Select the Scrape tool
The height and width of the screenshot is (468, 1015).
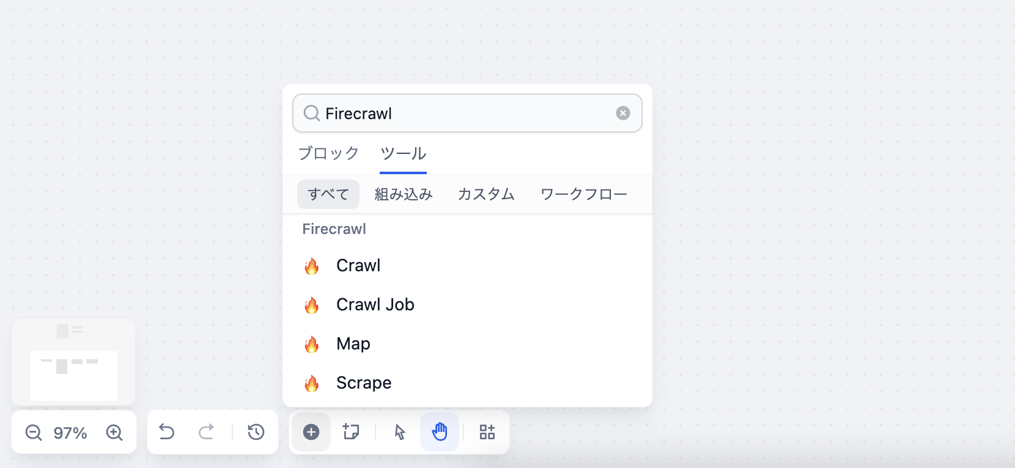[364, 382]
